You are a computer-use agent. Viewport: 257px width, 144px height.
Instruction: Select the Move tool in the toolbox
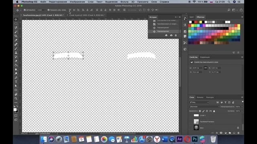click(x=16, y=20)
